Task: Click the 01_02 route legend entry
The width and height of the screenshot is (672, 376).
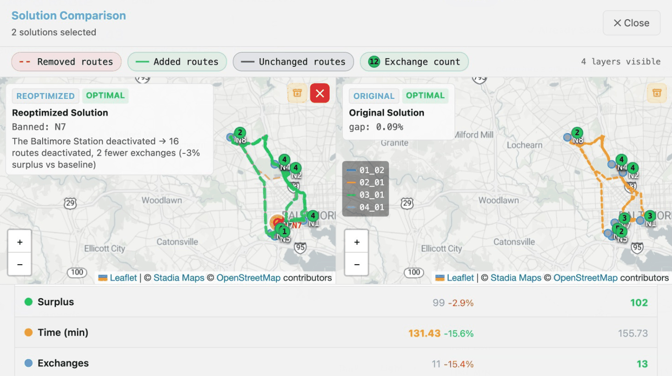Action: [x=365, y=170]
